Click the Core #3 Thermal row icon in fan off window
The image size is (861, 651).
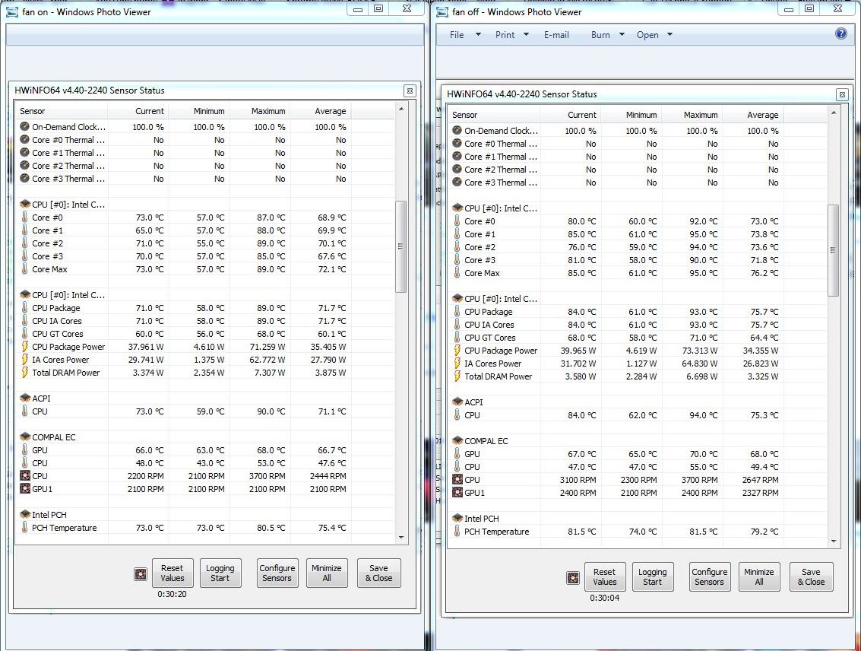tap(457, 183)
